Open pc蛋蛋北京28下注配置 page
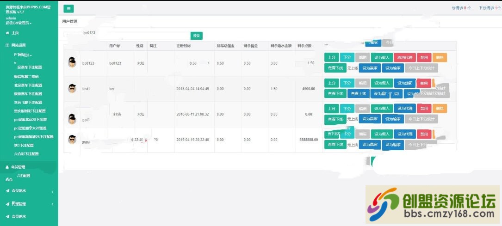The width and height of the screenshot is (502, 226). tap(31, 120)
